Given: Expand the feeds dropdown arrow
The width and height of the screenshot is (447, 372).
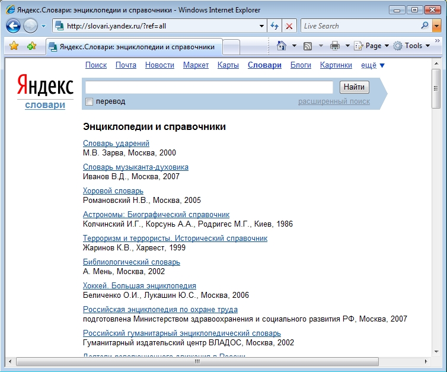Looking at the screenshot, I should pyautogui.click(x=321, y=46).
